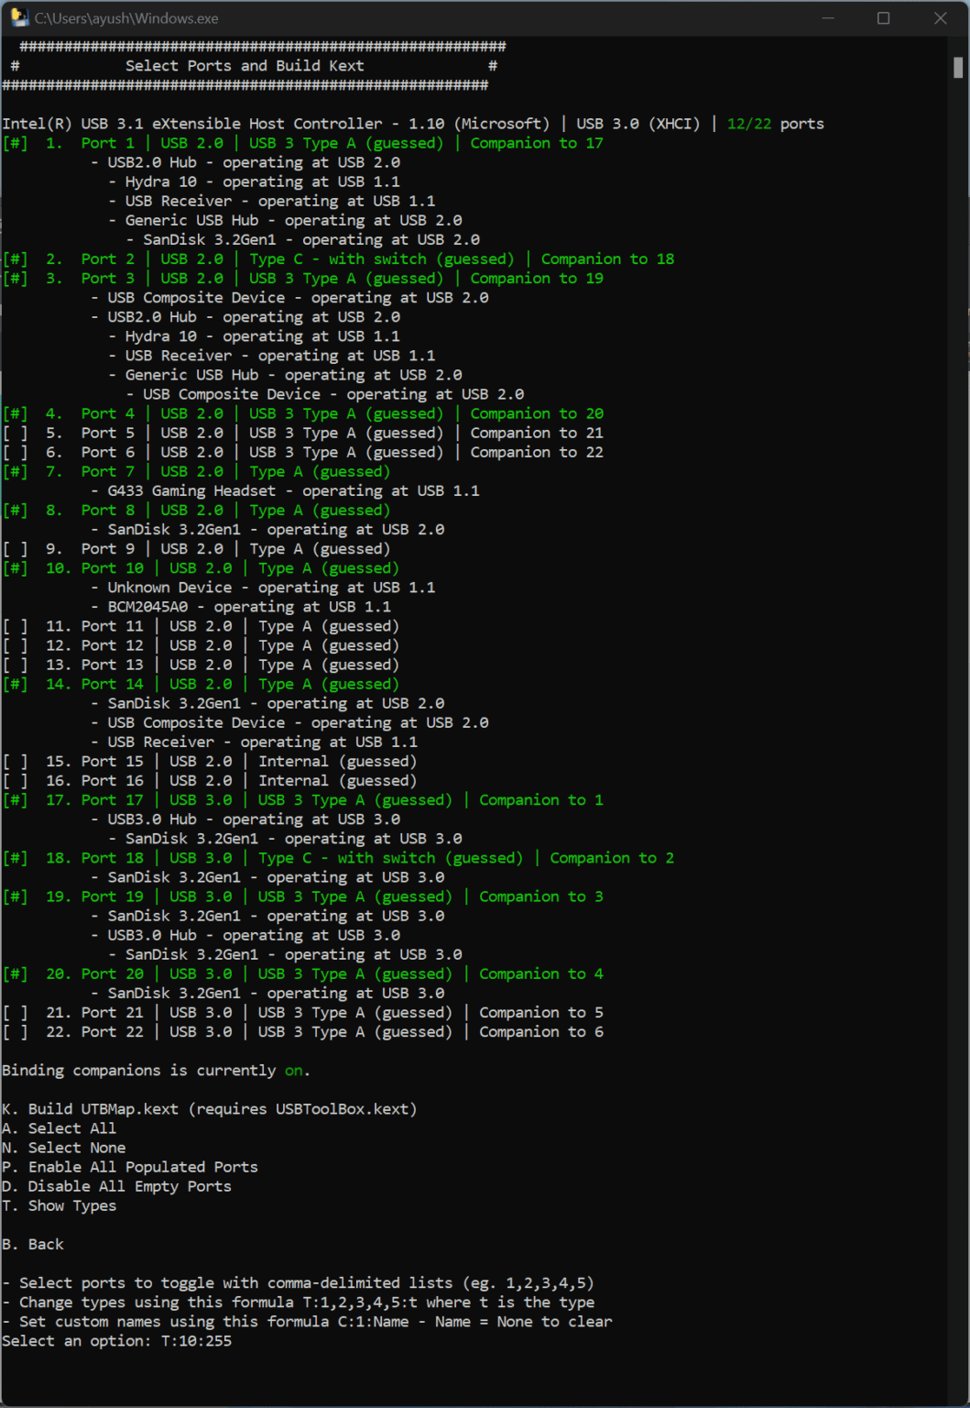Screen dimensions: 970x1408
Task: Click the vertical scrollbar thumb
Action: [x=957, y=67]
